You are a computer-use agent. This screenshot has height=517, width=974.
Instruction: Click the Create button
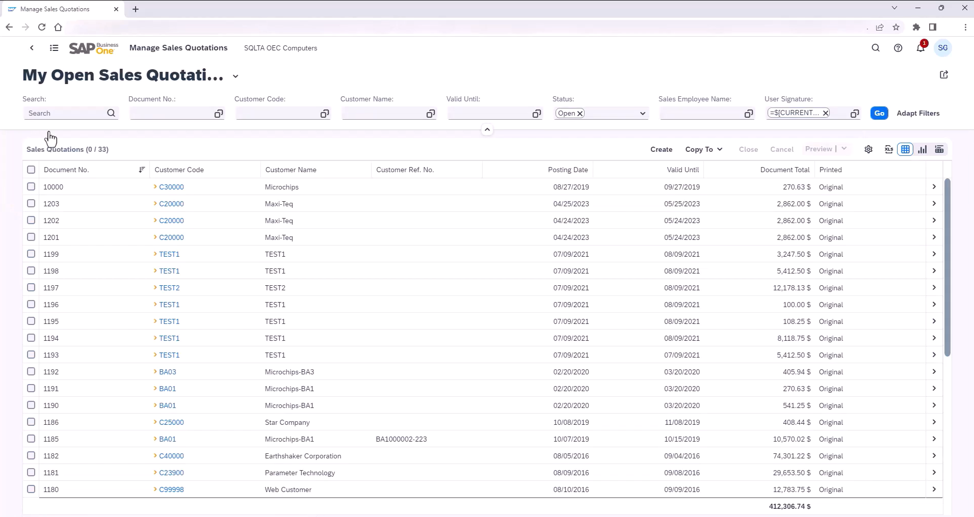coord(661,149)
